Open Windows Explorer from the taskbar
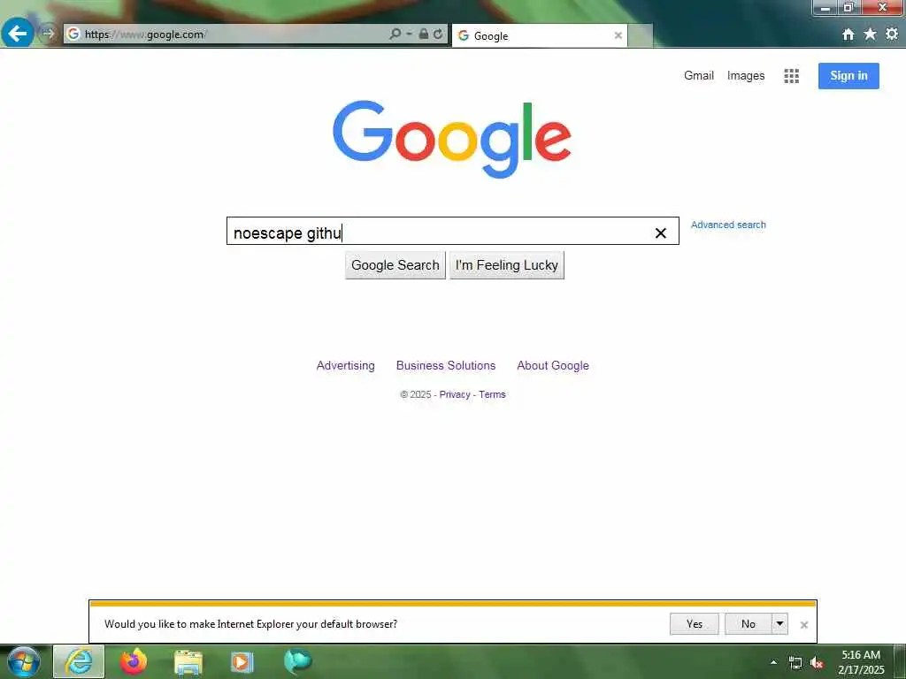 (x=188, y=662)
